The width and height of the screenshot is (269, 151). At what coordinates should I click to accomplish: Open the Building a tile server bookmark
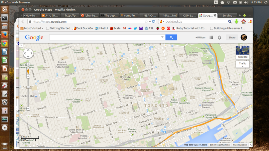(227, 28)
